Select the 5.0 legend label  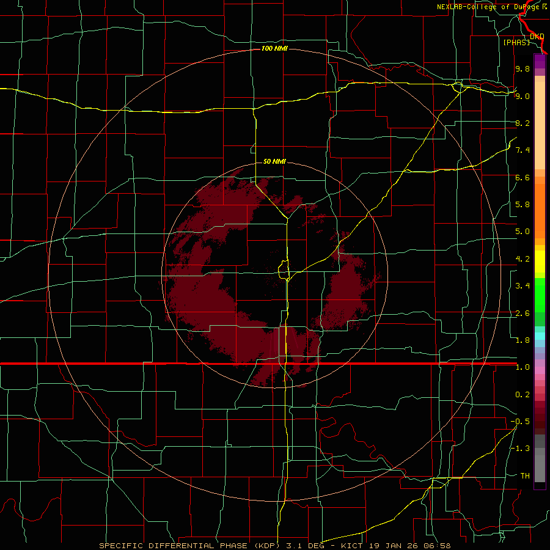522,232
